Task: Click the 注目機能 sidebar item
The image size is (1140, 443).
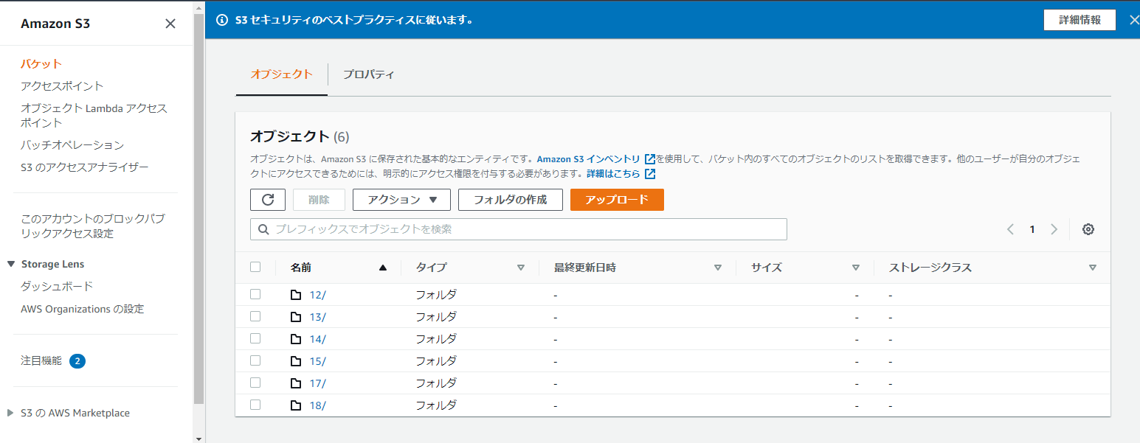Action: click(41, 361)
